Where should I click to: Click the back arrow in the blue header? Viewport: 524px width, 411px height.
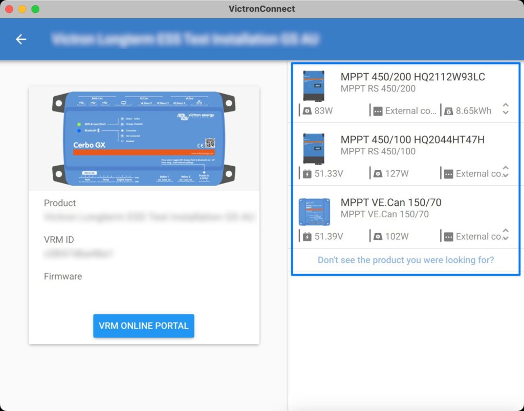point(20,39)
